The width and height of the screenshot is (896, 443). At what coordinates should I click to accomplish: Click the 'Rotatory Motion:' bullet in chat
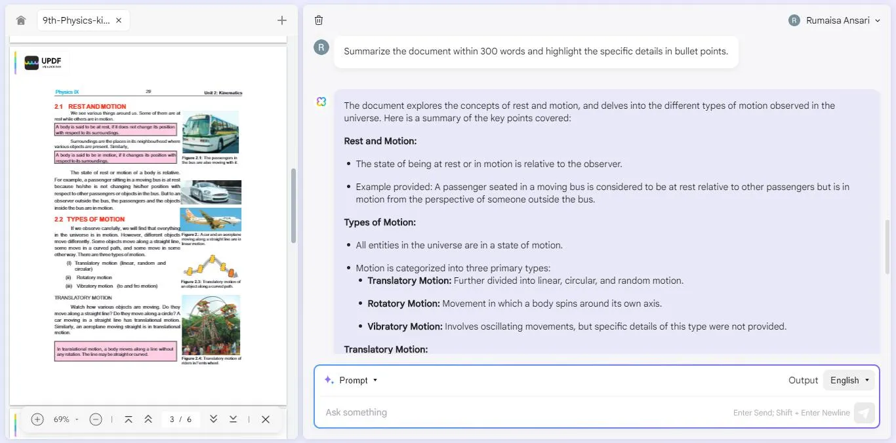pos(515,303)
